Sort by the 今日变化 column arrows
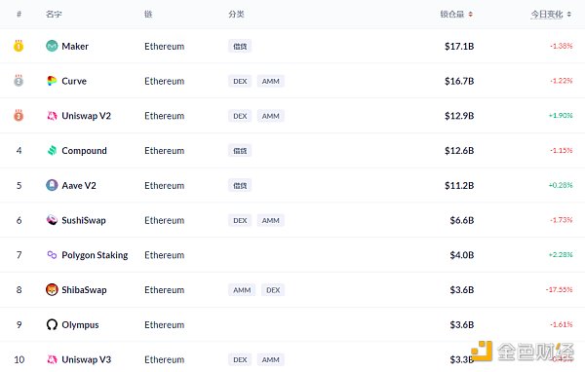 569,15
